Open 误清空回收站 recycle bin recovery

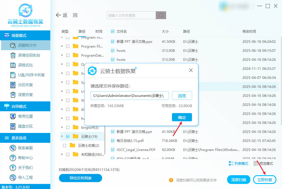[x=13, y=55]
